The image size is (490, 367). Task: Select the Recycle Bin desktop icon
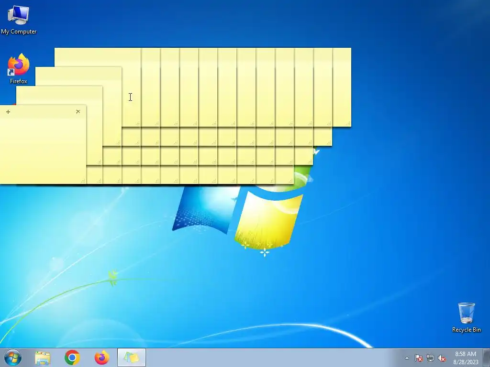tap(466, 317)
